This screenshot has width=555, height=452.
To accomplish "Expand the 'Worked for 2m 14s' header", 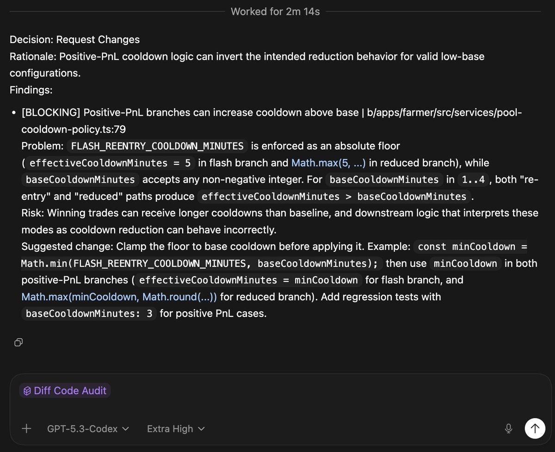I will point(275,11).
